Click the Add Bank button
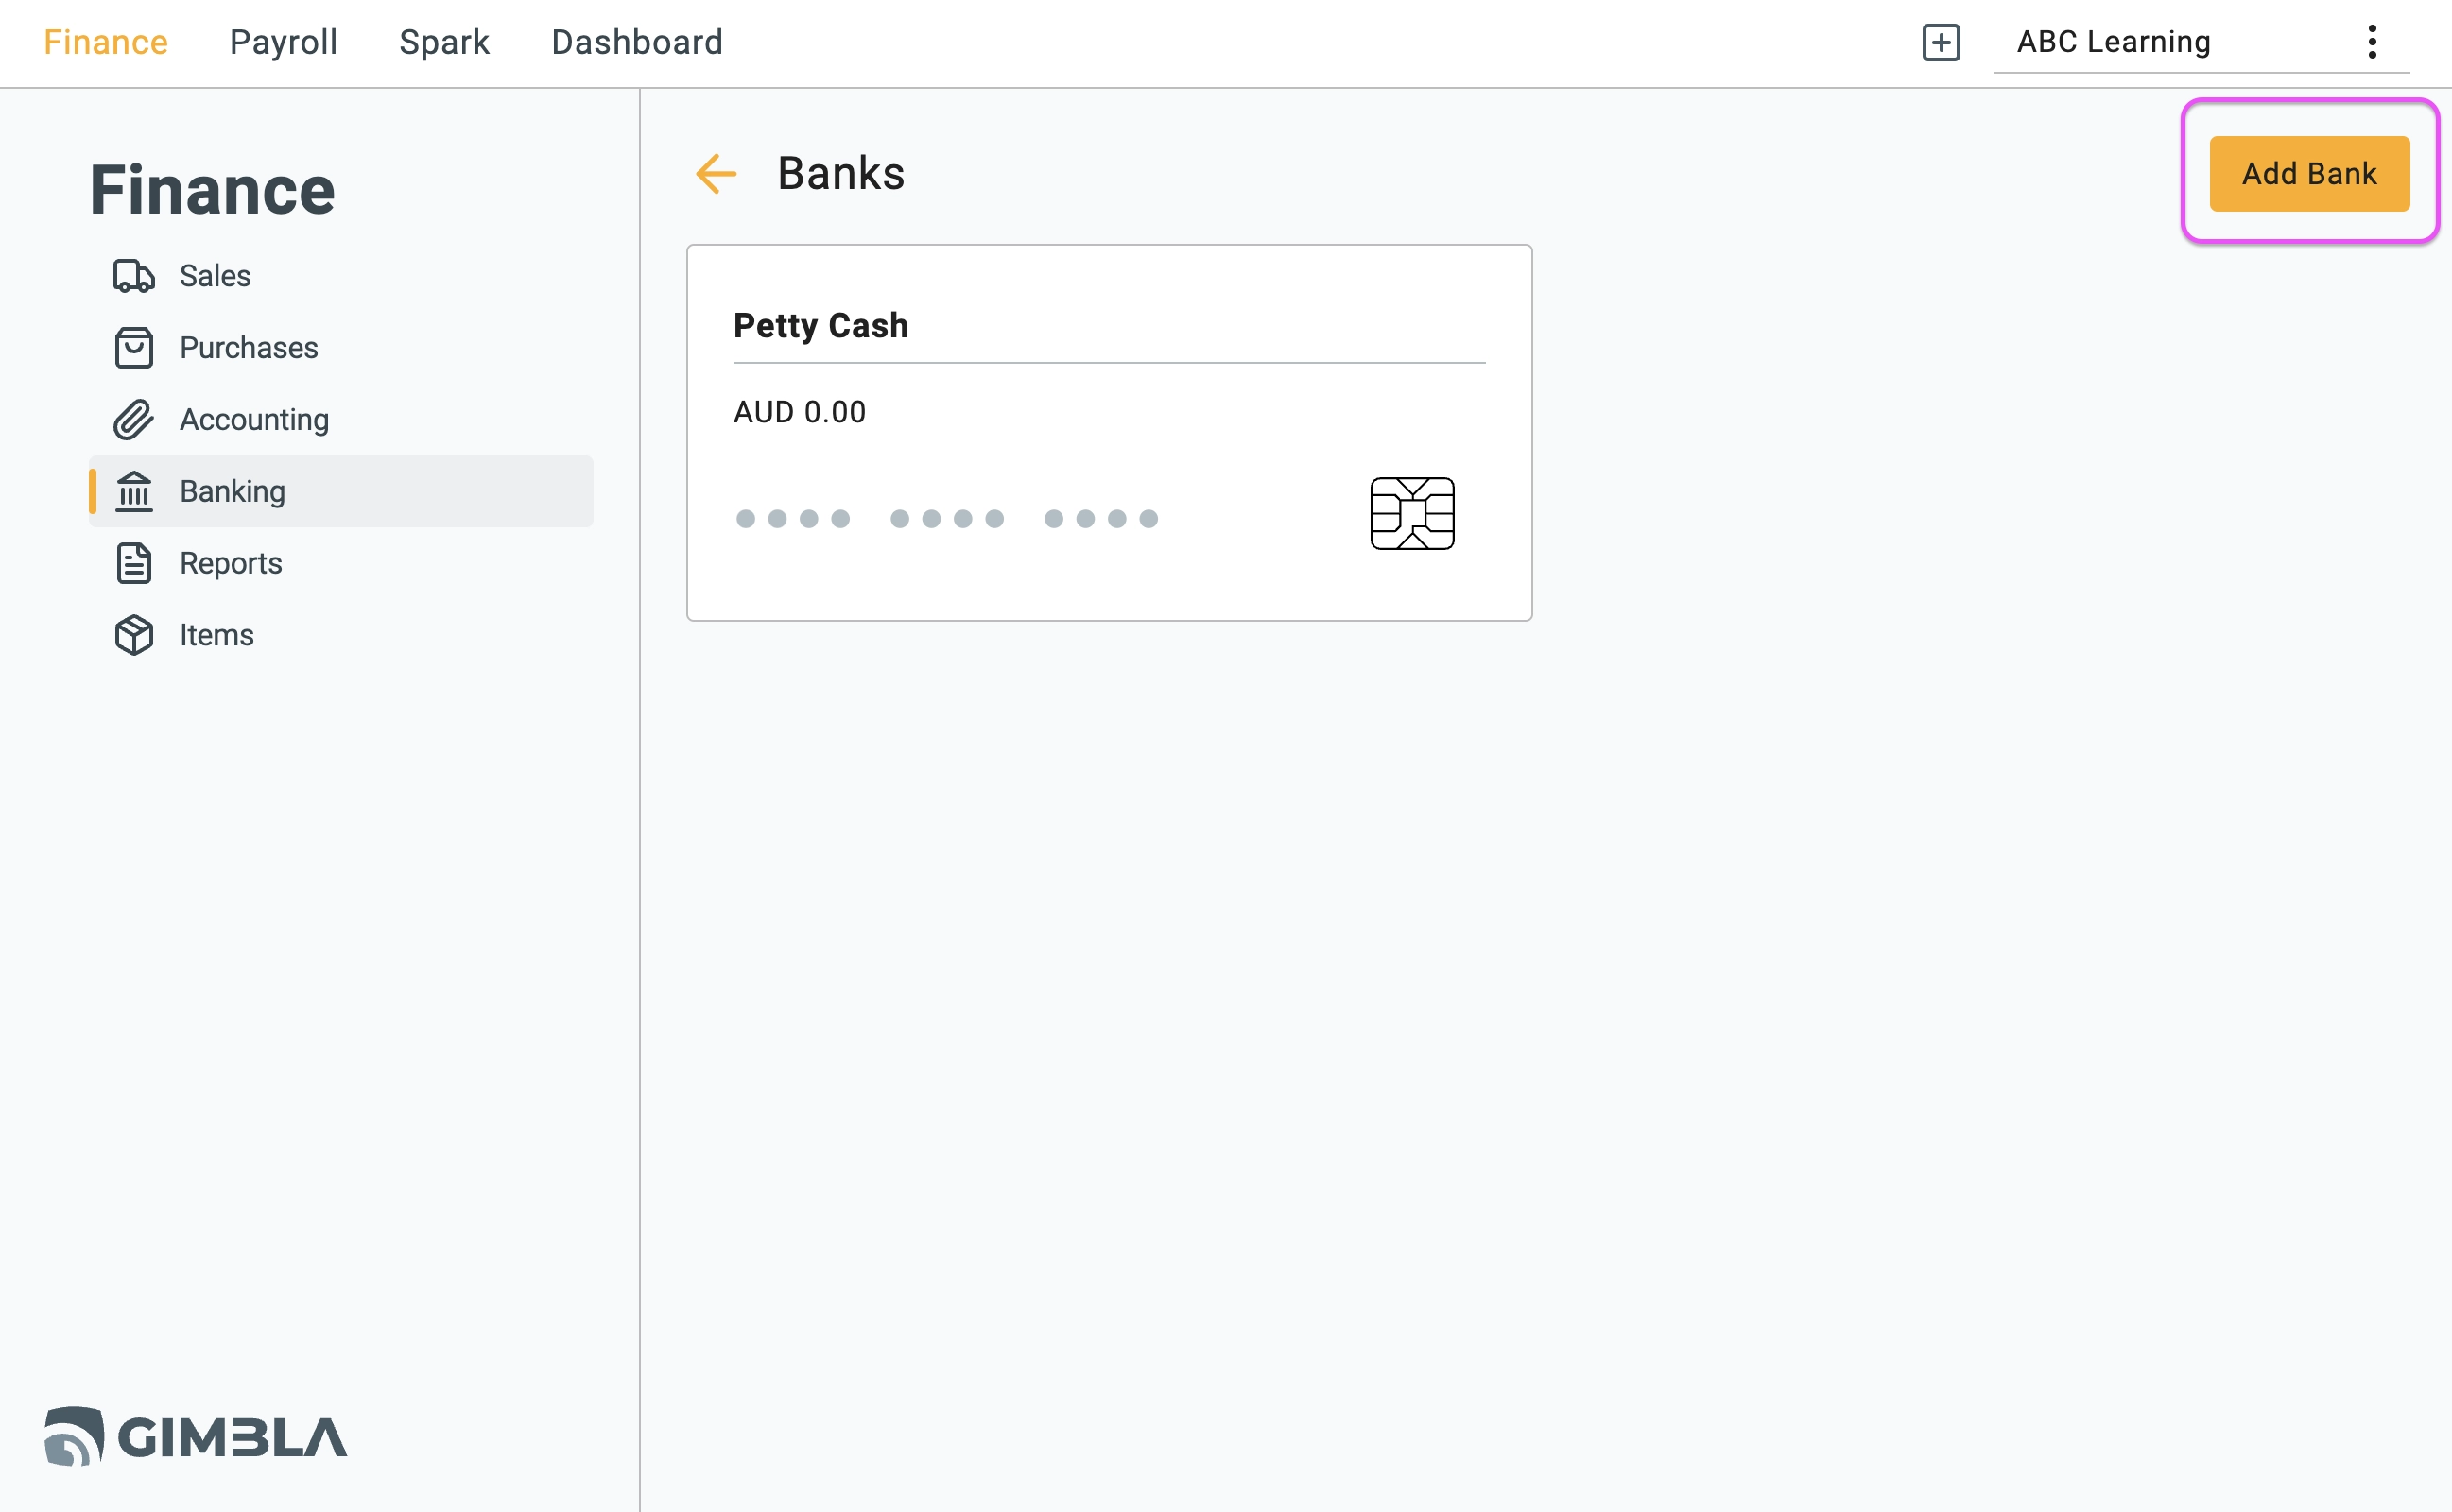This screenshot has height=1512, width=2452. point(2308,173)
